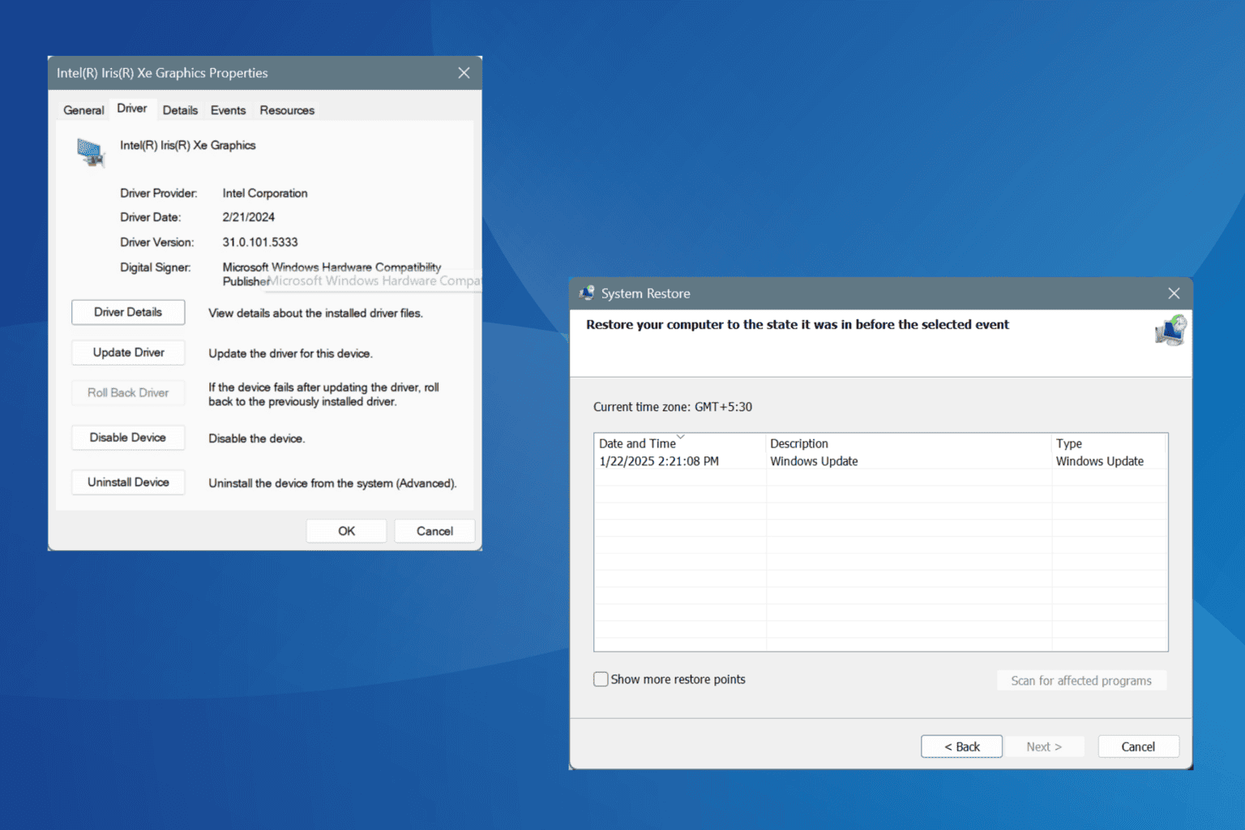Click the Driver Date label
This screenshot has width=1245, height=830.
pyautogui.click(x=151, y=217)
